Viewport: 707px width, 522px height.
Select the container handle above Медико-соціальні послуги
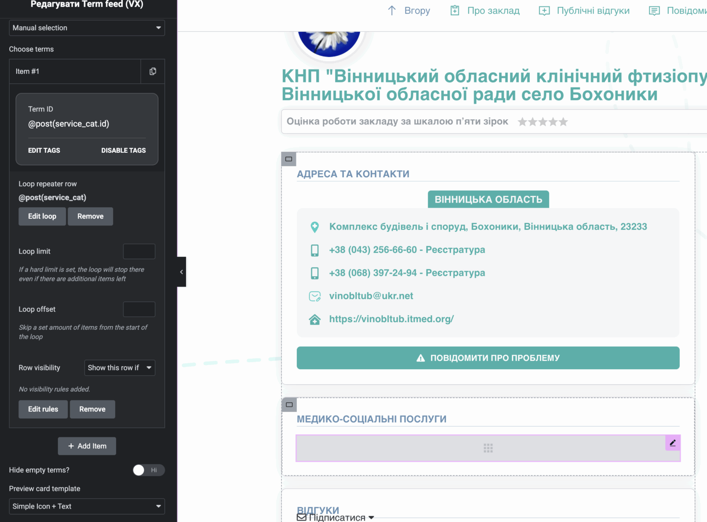[x=289, y=405]
